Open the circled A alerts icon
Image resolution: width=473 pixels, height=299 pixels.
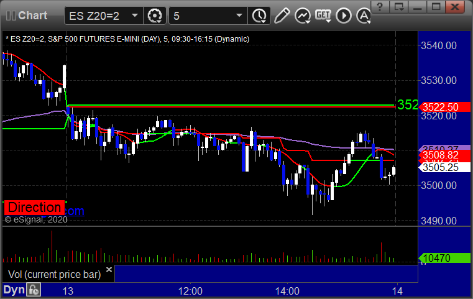tap(364, 16)
